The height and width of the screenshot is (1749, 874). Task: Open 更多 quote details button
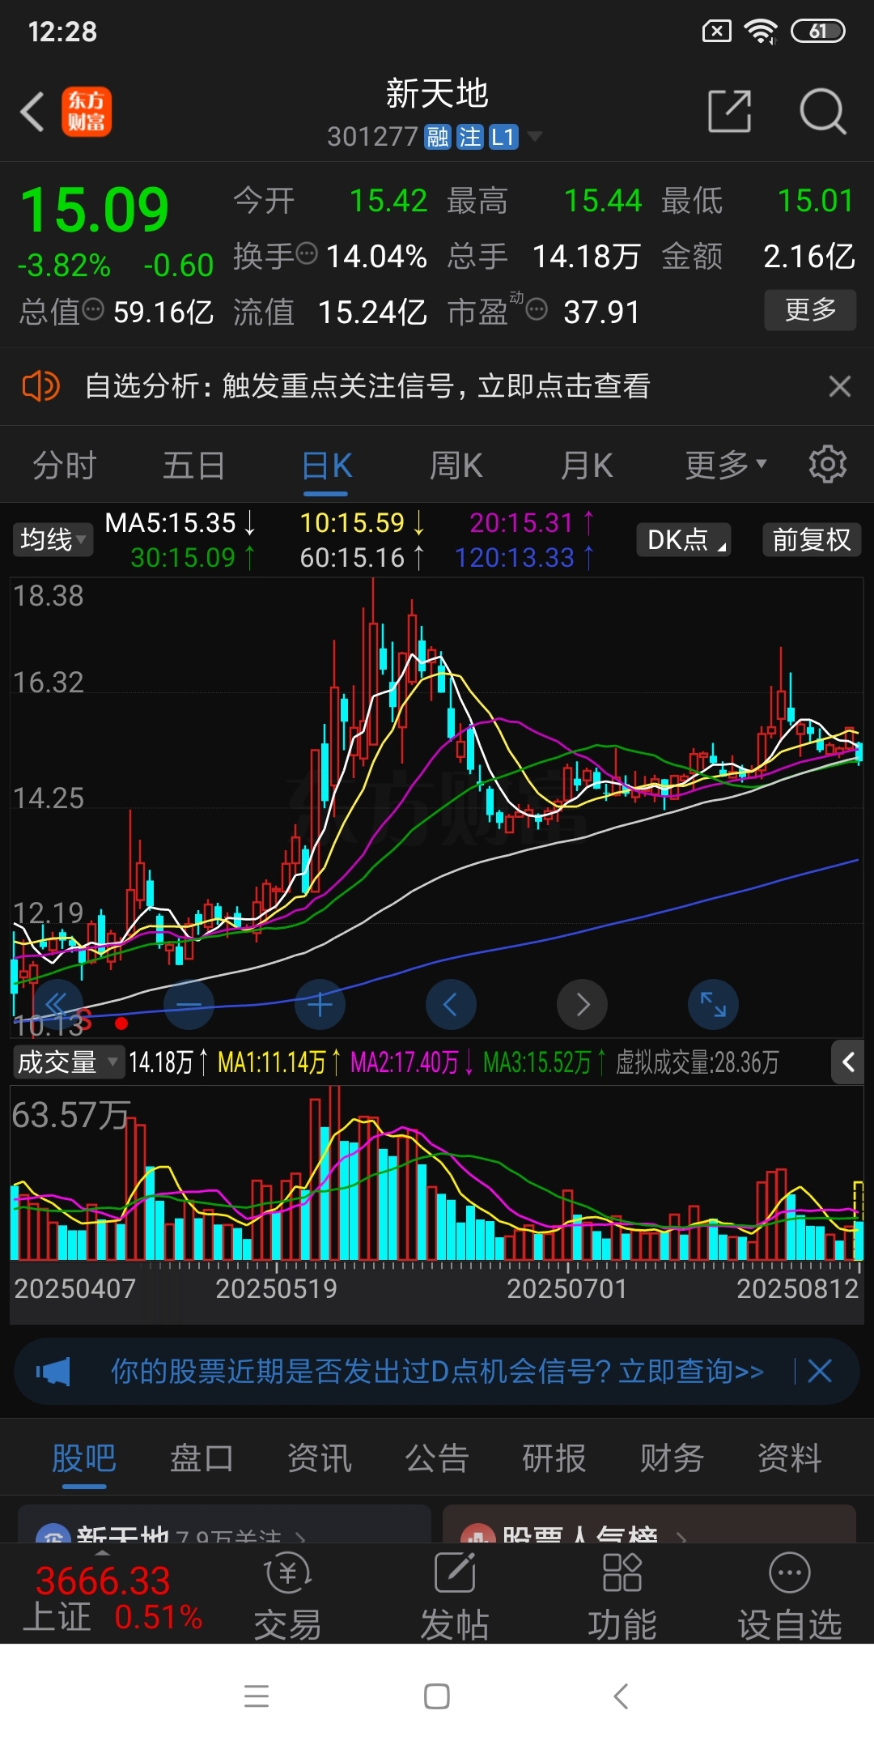click(x=810, y=309)
